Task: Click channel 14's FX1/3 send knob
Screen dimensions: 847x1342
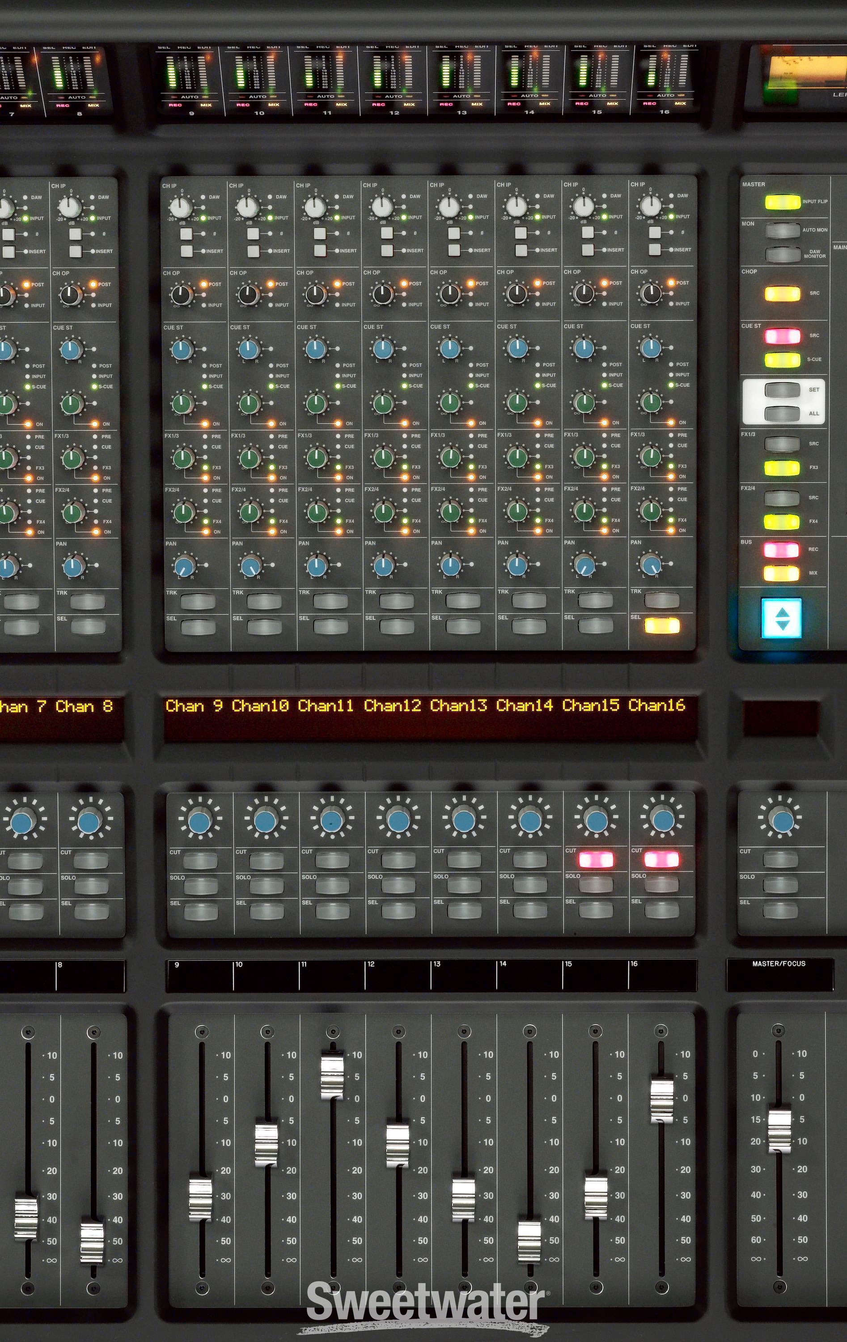Action: (x=517, y=457)
